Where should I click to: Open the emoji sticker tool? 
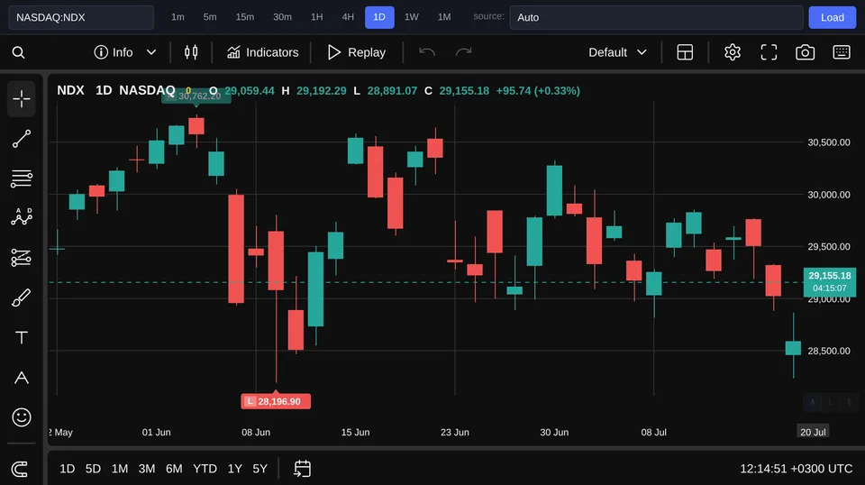pos(22,417)
